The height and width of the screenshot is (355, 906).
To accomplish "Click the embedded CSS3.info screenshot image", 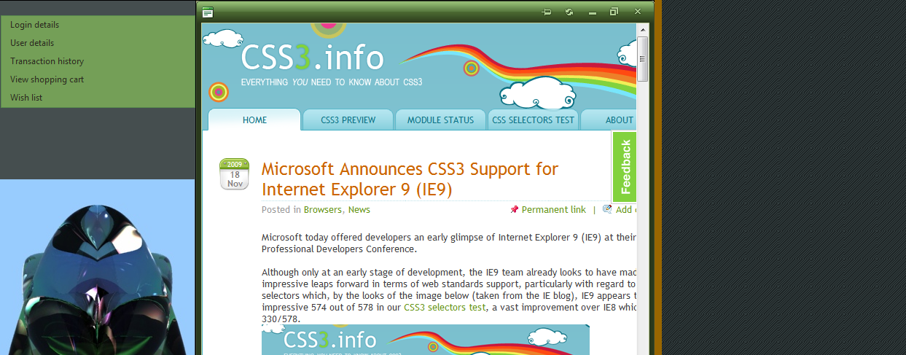I will tap(426, 340).
